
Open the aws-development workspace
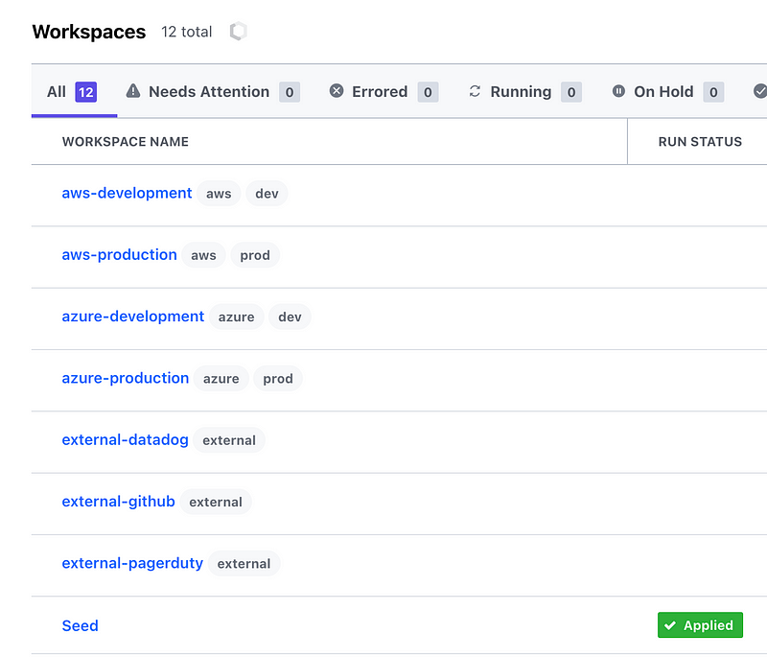click(x=127, y=193)
